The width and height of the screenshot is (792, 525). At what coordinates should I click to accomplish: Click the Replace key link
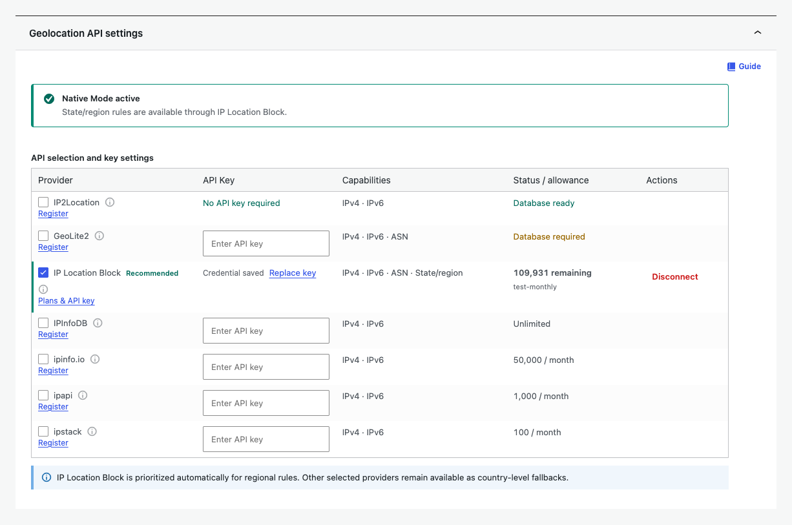(x=293, y=273)
